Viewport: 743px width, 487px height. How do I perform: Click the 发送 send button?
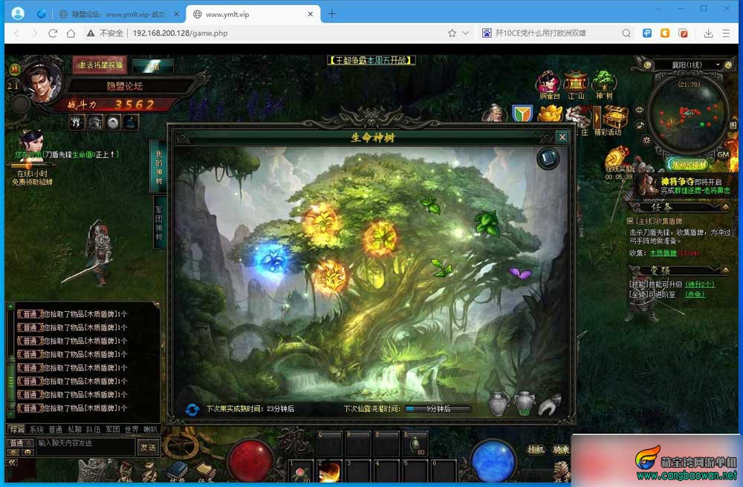coord(148,447)
